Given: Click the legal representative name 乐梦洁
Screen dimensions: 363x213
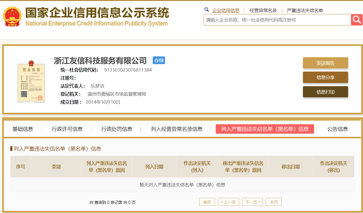Looking at the screenshot, I should click(98, 86).
